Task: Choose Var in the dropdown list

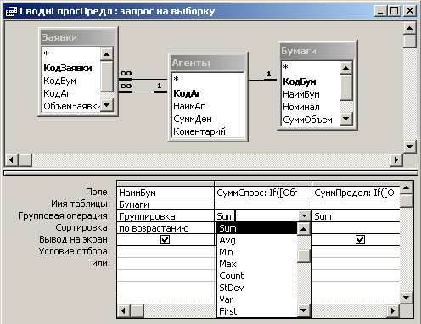Action: tap(257, 299)
